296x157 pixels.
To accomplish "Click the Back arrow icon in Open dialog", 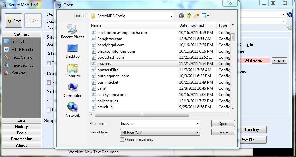I will pyautogui.click(x=181, y=16).
